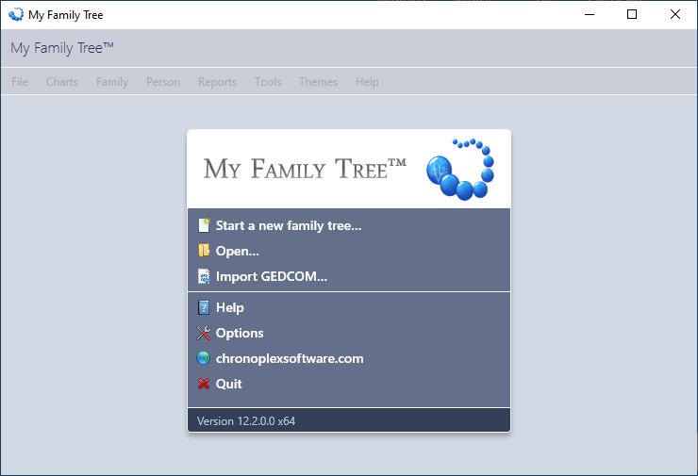Open the Themes menu

point(318,82)
